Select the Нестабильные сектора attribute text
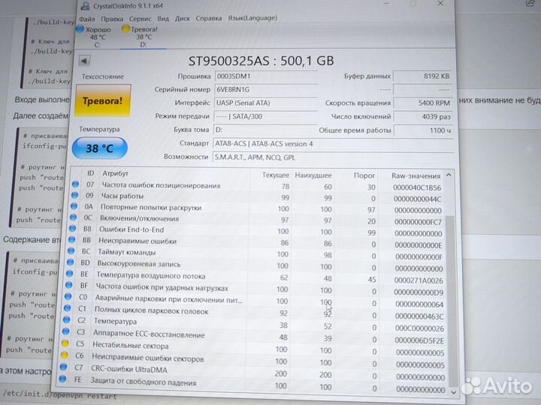Viewport: 541px width, 405px height. 131,346
